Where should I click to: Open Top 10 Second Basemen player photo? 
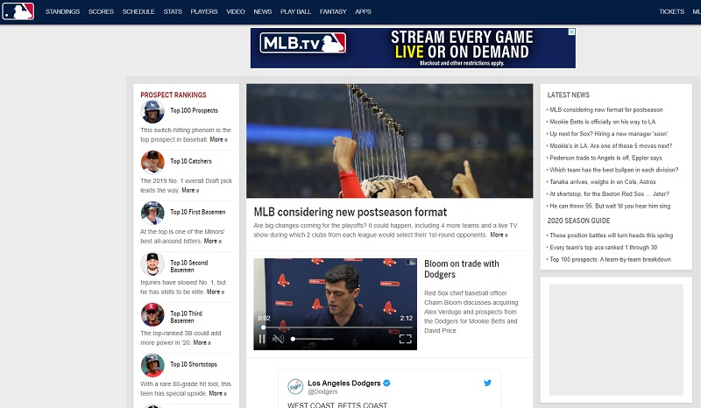point(152,264)
